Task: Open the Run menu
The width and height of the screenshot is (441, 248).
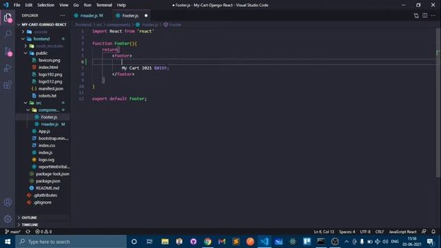Action: tap(88, 5)
